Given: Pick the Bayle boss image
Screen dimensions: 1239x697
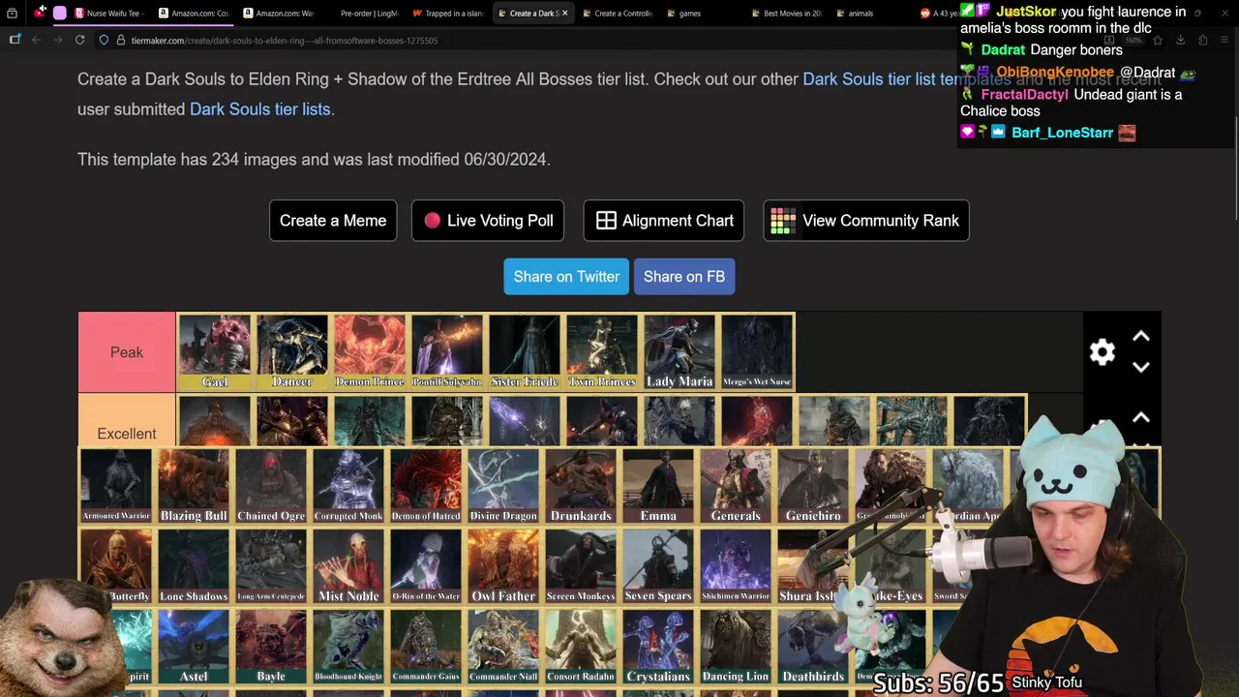Looking at the screenshot, I should pos(271,648).
